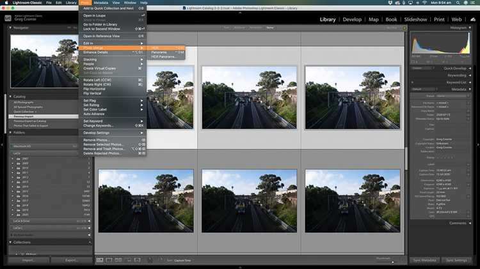The width and height of the screenshot is (480, 269).
Task: Select Rotate Left (CCW) menu item
Action: (113, 80)
